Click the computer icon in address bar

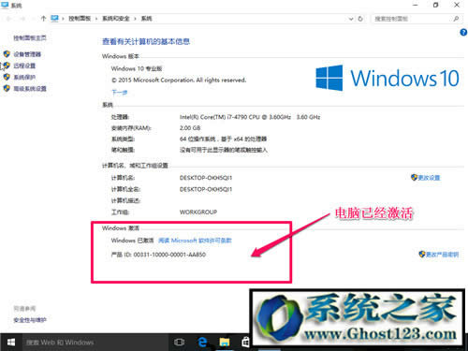[54, 19]
